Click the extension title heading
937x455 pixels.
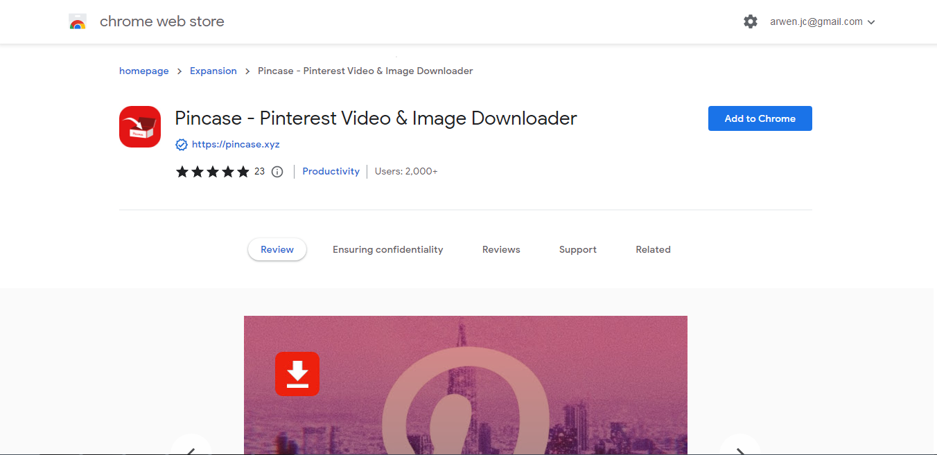tap(376, 118)
